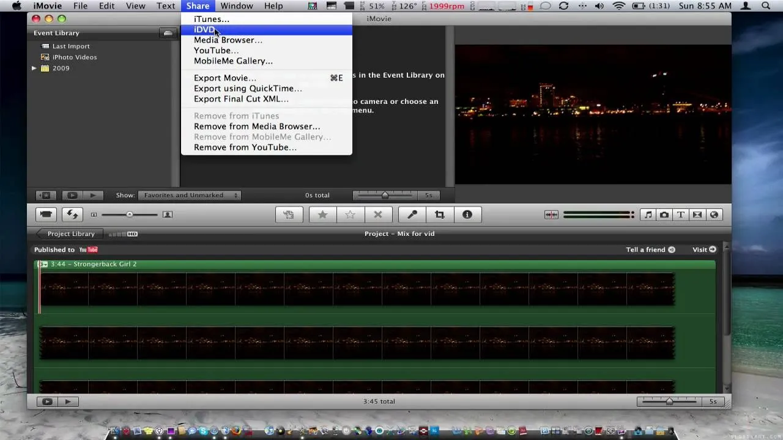Click the large thumbnail size icon
Viewport: 783px width, 440px height.
click(x=168, y=215)
